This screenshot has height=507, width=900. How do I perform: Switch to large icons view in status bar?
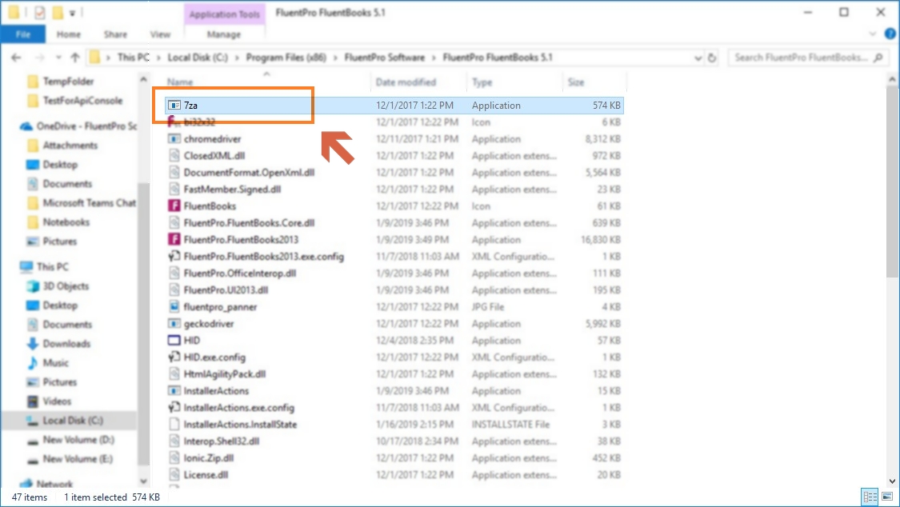pyautogui.click(x=887, y=497)
